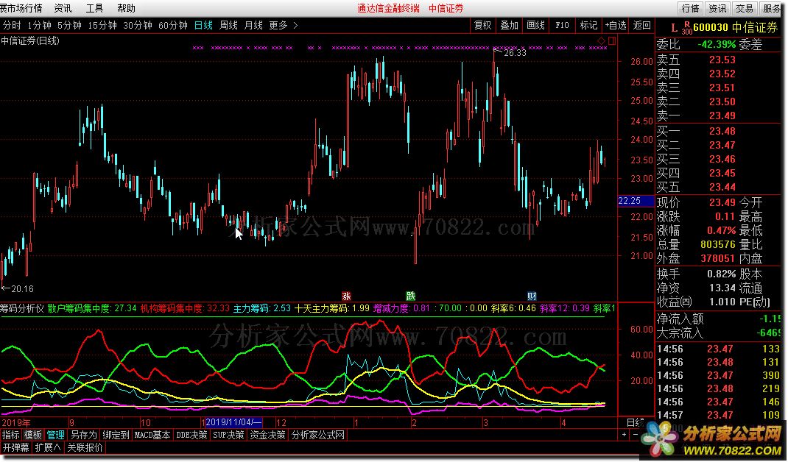Select the 分析家公式网 template
Screen dimensions: 788x462
click(317, 435)
